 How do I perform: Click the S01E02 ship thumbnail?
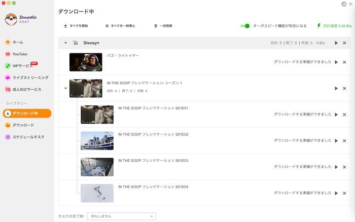(97, 141)
